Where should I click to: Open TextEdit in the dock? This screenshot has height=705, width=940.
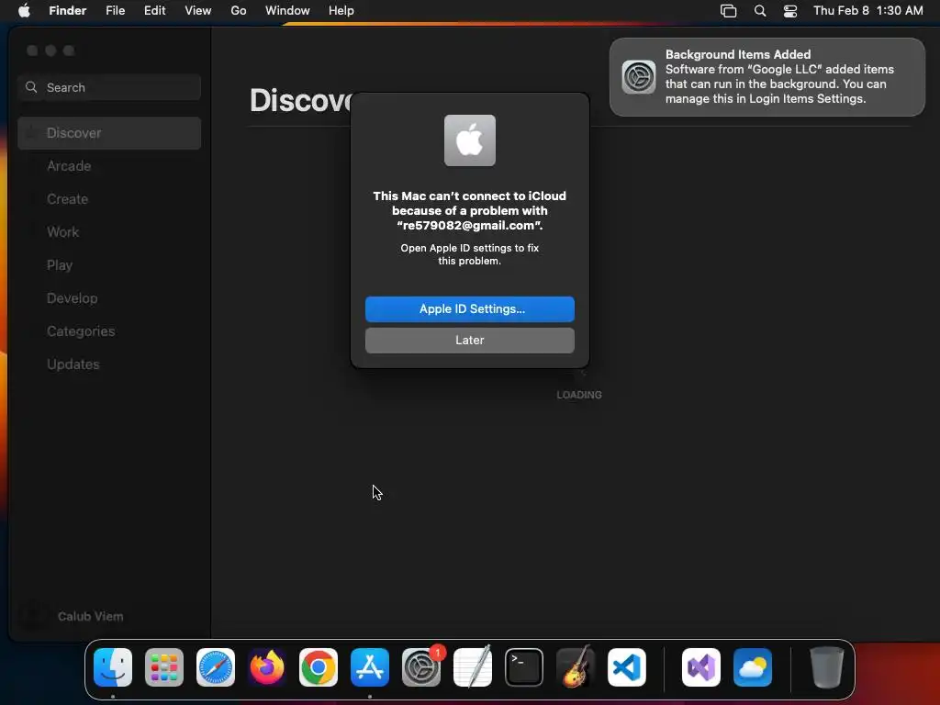click(x=473, y=667)
